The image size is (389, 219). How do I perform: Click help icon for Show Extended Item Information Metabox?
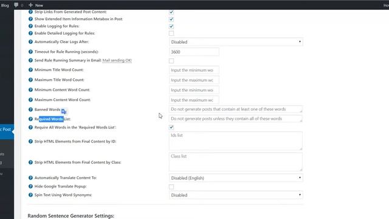(x=30, y=19)
